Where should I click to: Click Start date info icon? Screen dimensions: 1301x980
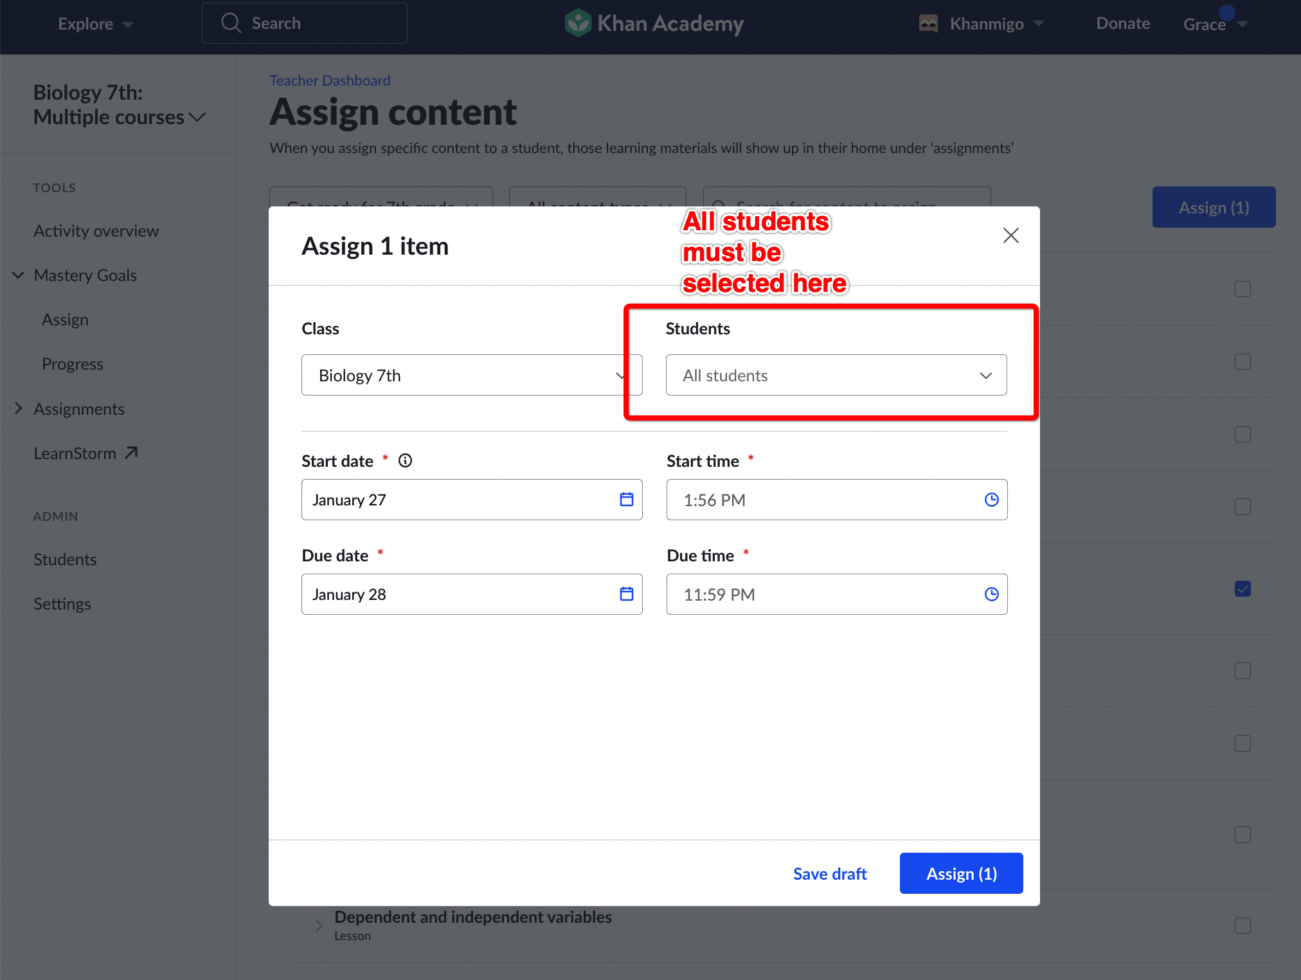pyautogui.click(x=405, y=460)
